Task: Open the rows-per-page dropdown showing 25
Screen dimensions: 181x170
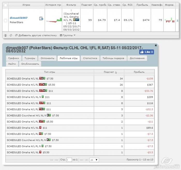Action: tap(94, 160)
